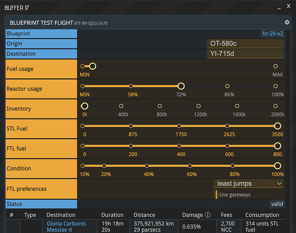The width and height of the screenshot is (296, 233).
Task: Toggle the Use gateways option
Action: point(233,195)
